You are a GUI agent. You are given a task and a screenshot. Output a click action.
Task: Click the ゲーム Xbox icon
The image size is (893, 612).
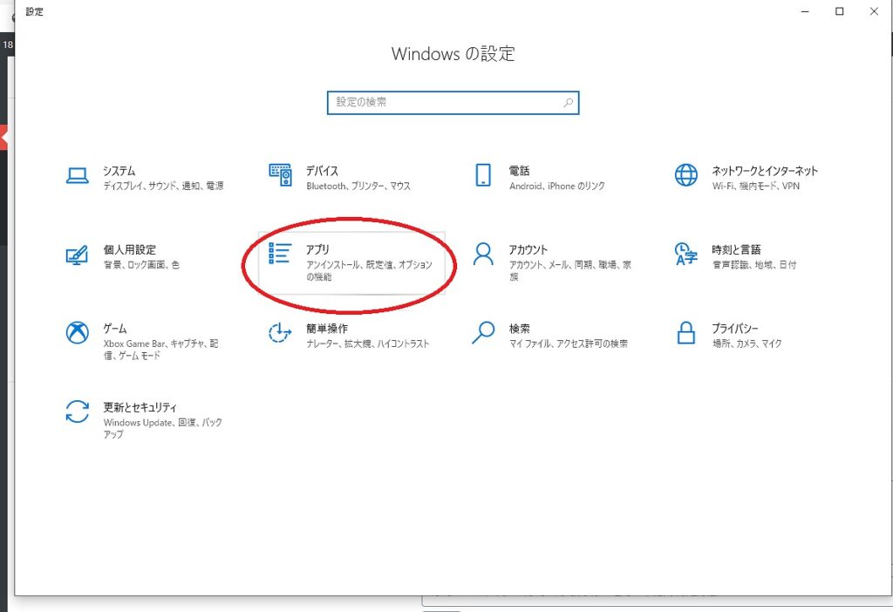coord(77,333)
